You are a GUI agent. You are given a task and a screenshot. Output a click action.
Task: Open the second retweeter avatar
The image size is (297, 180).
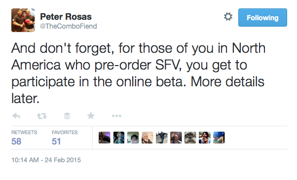tap(119, 138)
